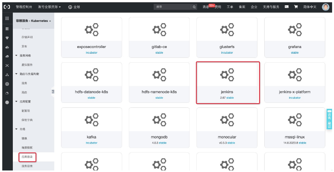The image size is (334, 172).
Task: Click the monocular chart name
Action: pos(227,137)
